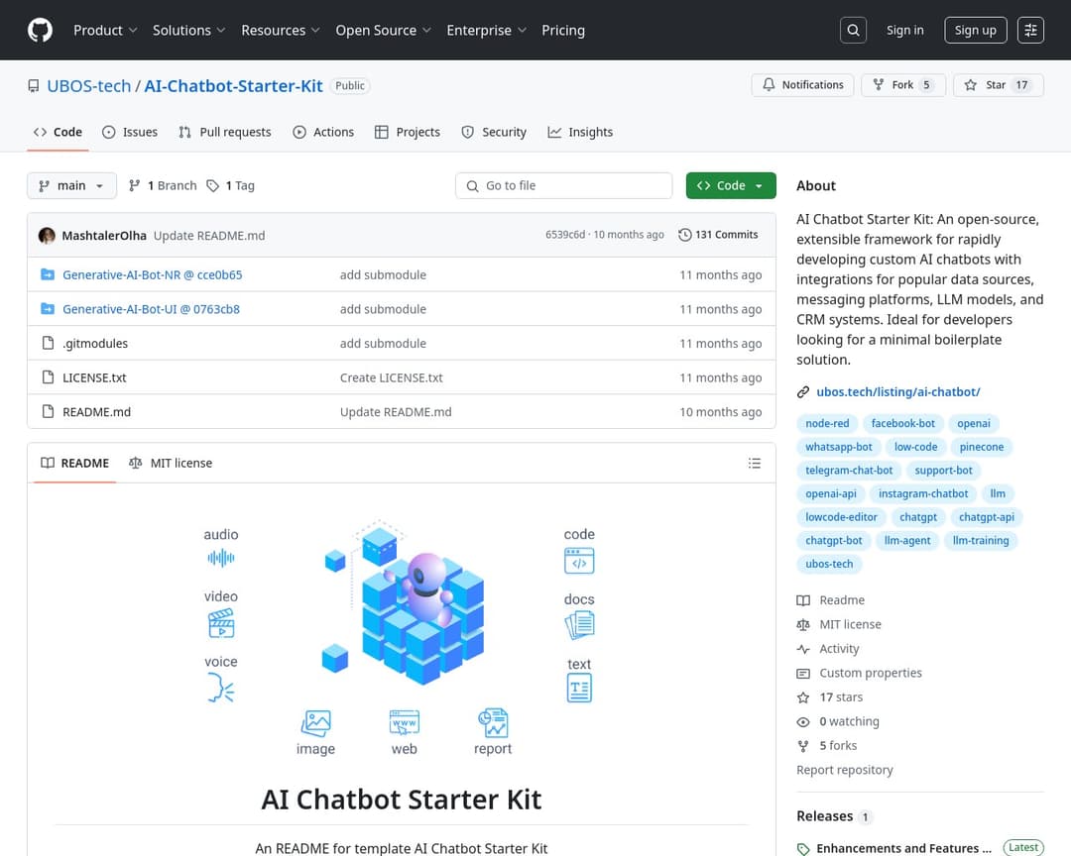This screenshot has height=856, width=1071.
Task: Click the clock icon beside 131 Commits
Action: coord(684,235)
